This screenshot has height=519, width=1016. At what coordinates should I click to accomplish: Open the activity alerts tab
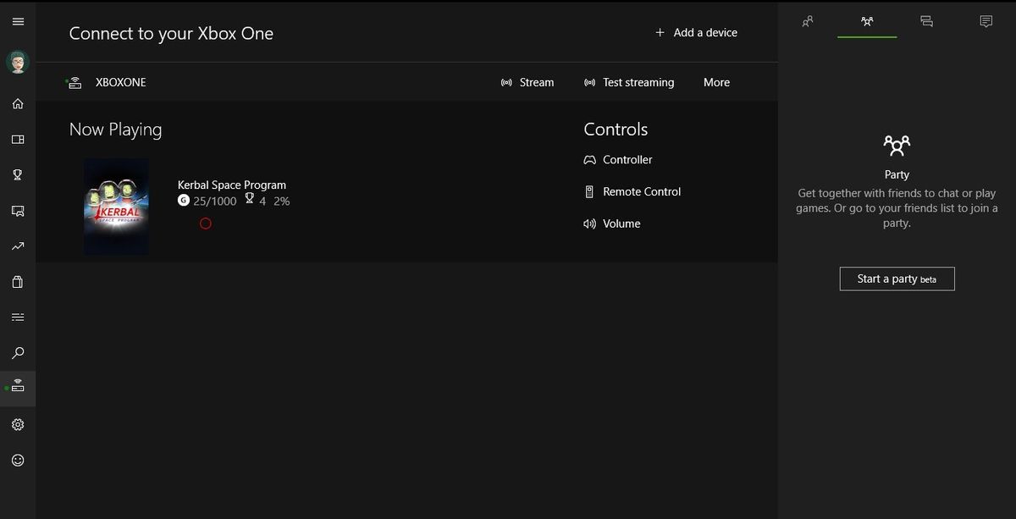[x=926, y=21]
